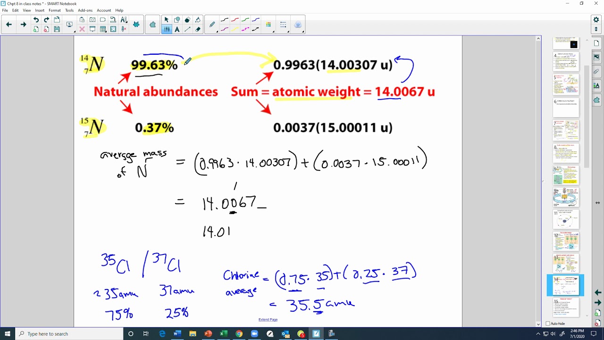
Task: Add a new page from the top toolbar
Action: click(36, 29)
